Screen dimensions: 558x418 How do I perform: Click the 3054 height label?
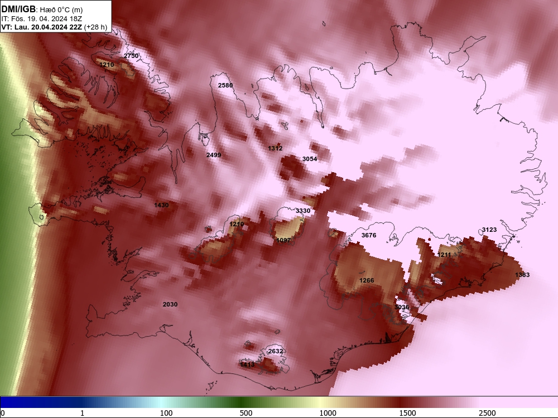click(x=310, y=159)
